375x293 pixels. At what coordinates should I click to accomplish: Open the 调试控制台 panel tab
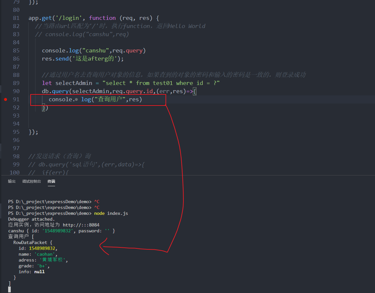pyautogui.click(x=32, y=181)
